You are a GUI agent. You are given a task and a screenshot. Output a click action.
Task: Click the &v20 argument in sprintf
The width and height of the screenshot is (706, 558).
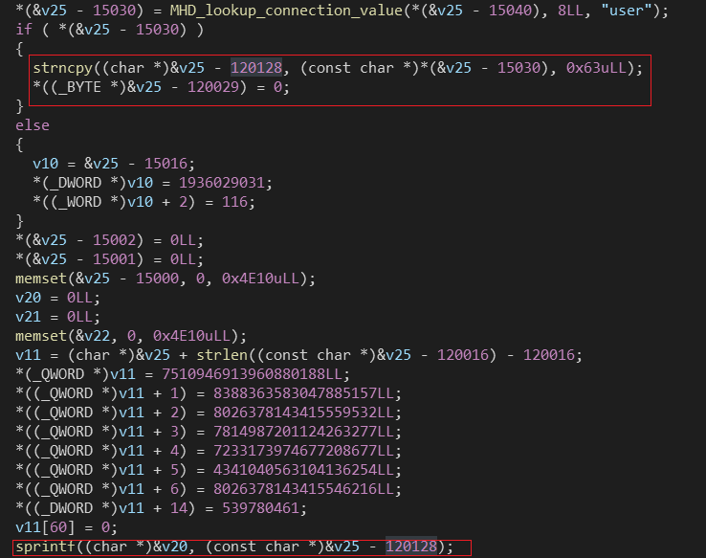(170, 547)
